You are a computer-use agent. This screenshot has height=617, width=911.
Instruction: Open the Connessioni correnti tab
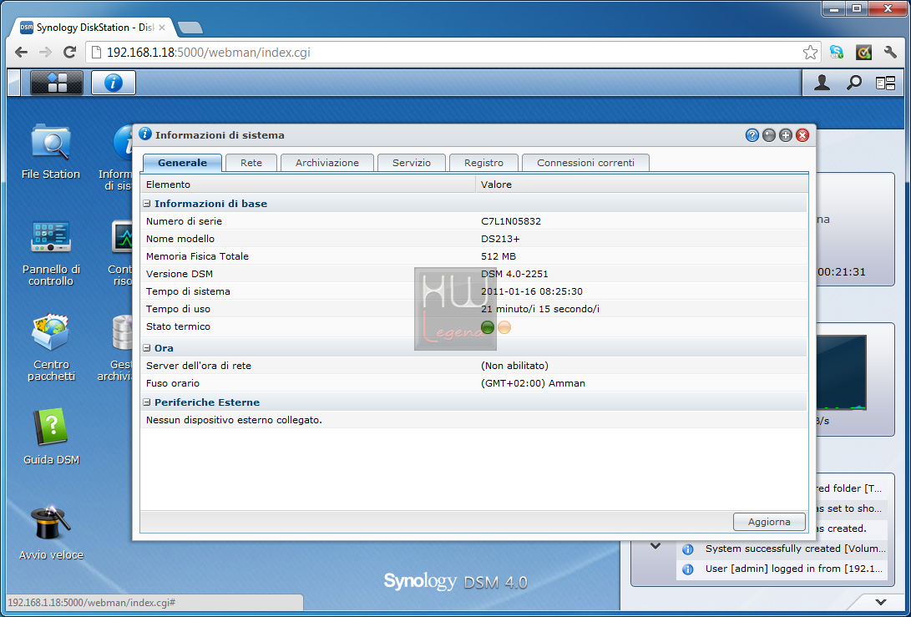pyautogui.click(x=585, y=163)
